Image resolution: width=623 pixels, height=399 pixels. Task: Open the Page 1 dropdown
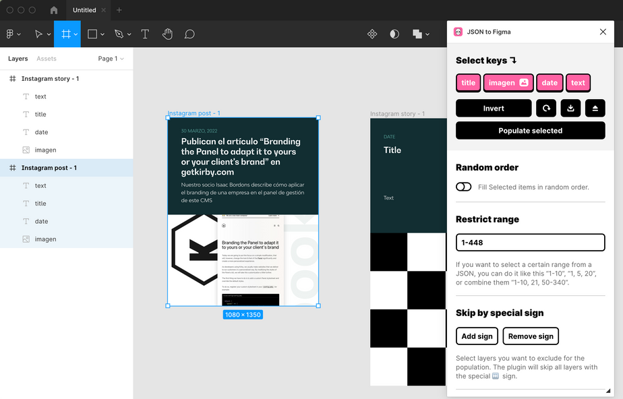click(111, 59)
